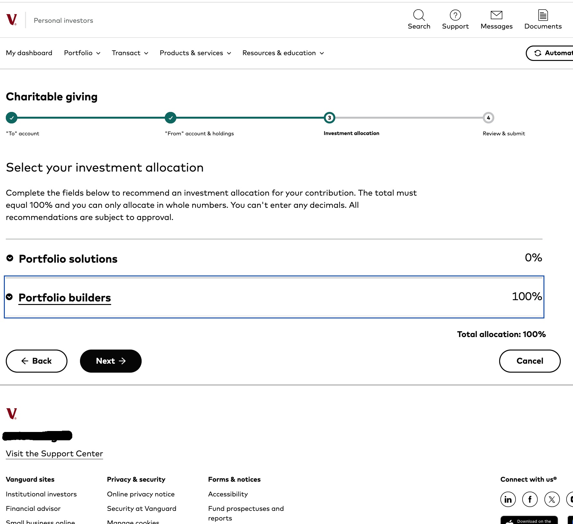Cancel the charitable giving process
This screenshot has height=524, width=573.
click(x=530, y=361)
